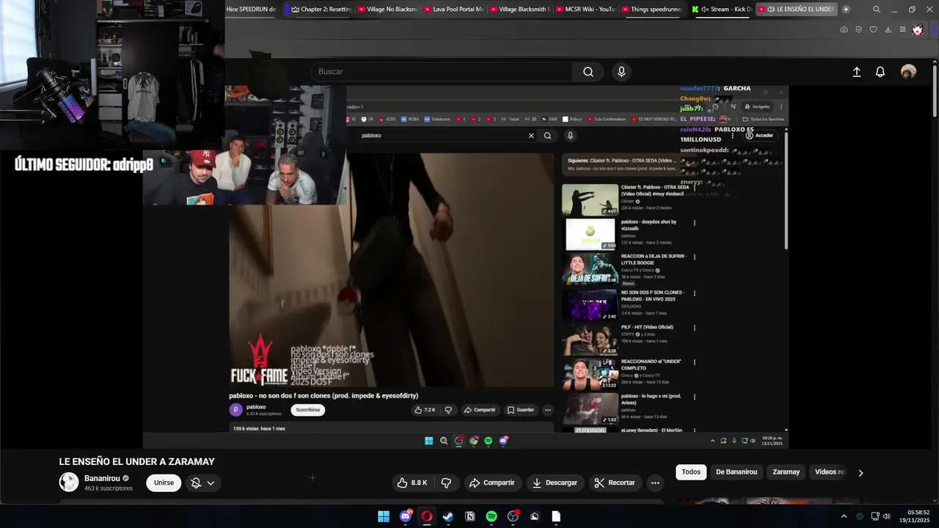
Task: Open Discord from the taskbar
Action: pyautogui.click(x=406, y=516)
